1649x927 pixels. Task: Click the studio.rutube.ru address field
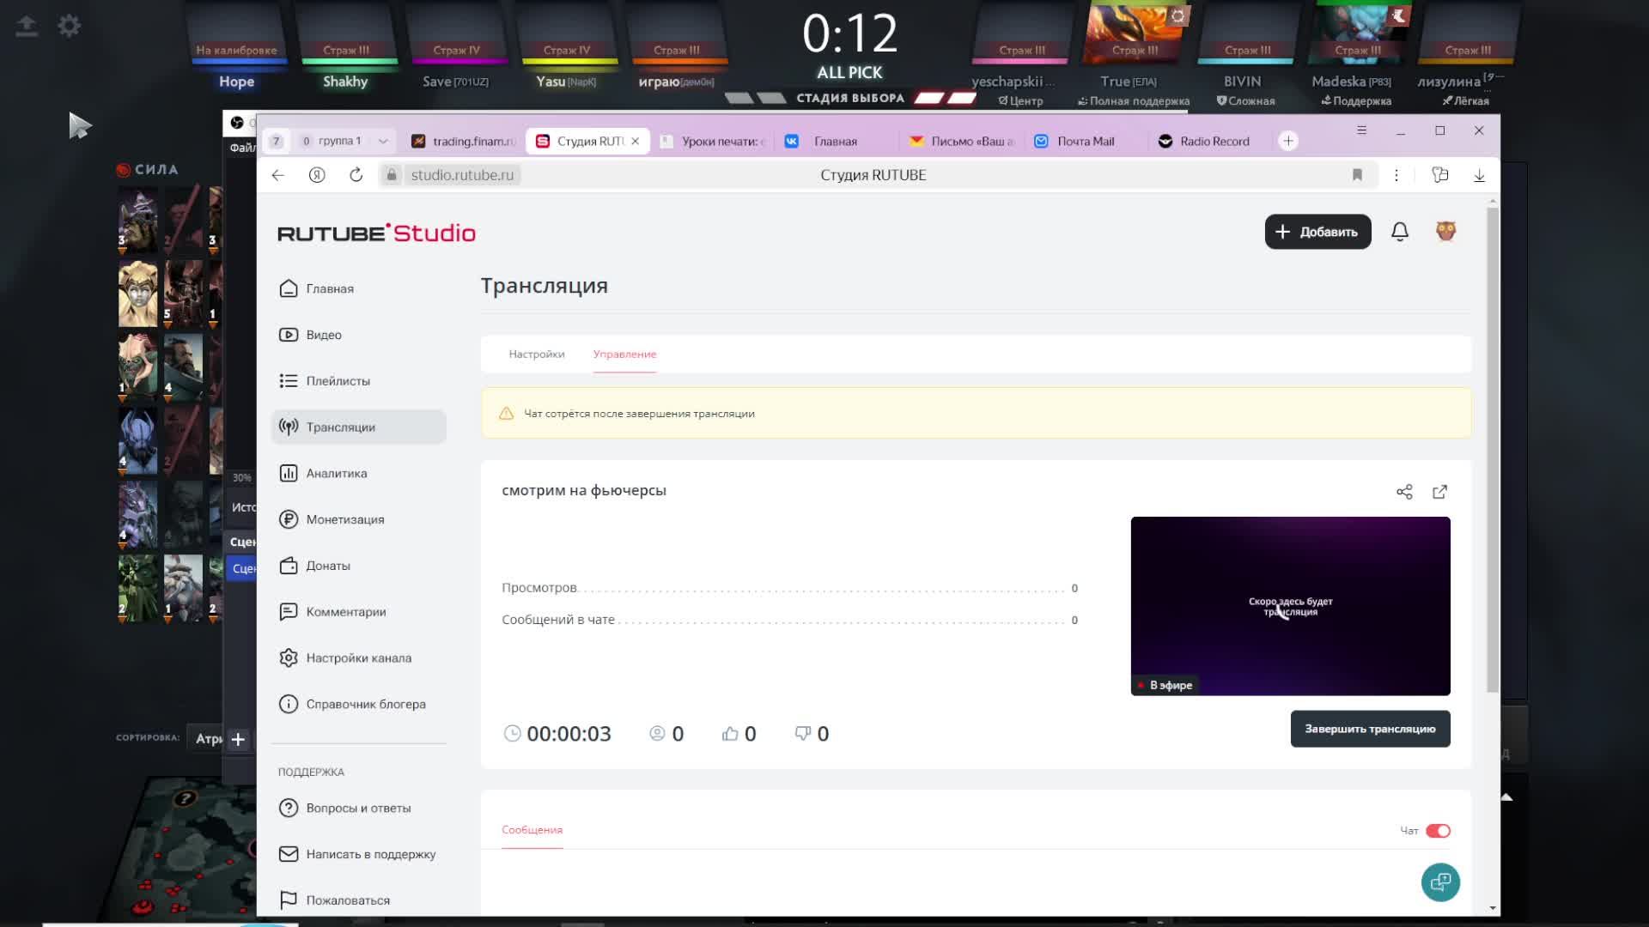coord(462,175)
